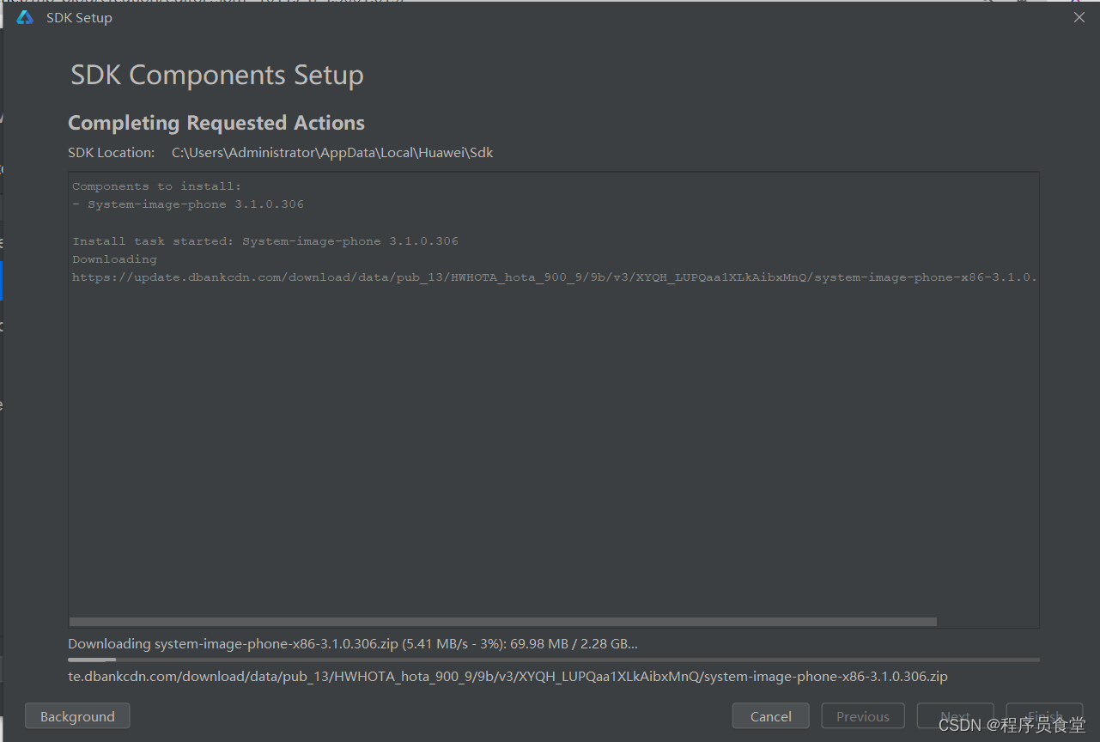Click '- System-image-phone 3.1.0.306' log line

tap(188, 204)
